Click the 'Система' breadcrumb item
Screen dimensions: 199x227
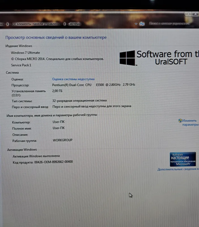(74, 24)
